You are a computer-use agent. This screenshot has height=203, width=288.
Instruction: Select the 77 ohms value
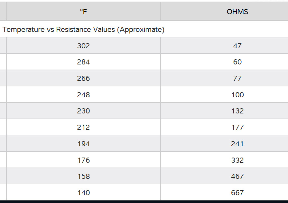click(x=237, y=78)
